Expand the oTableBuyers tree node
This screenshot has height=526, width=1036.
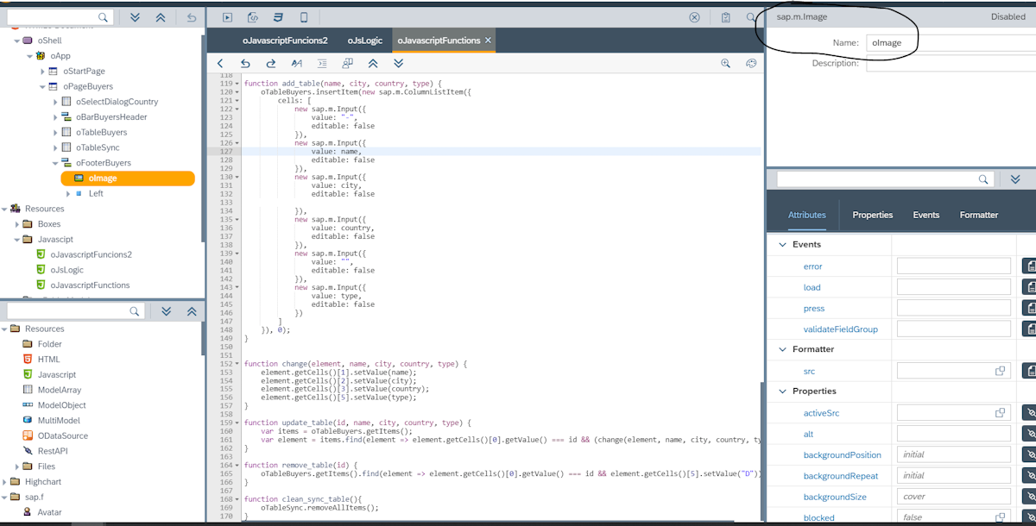click(x=55, y=133)
